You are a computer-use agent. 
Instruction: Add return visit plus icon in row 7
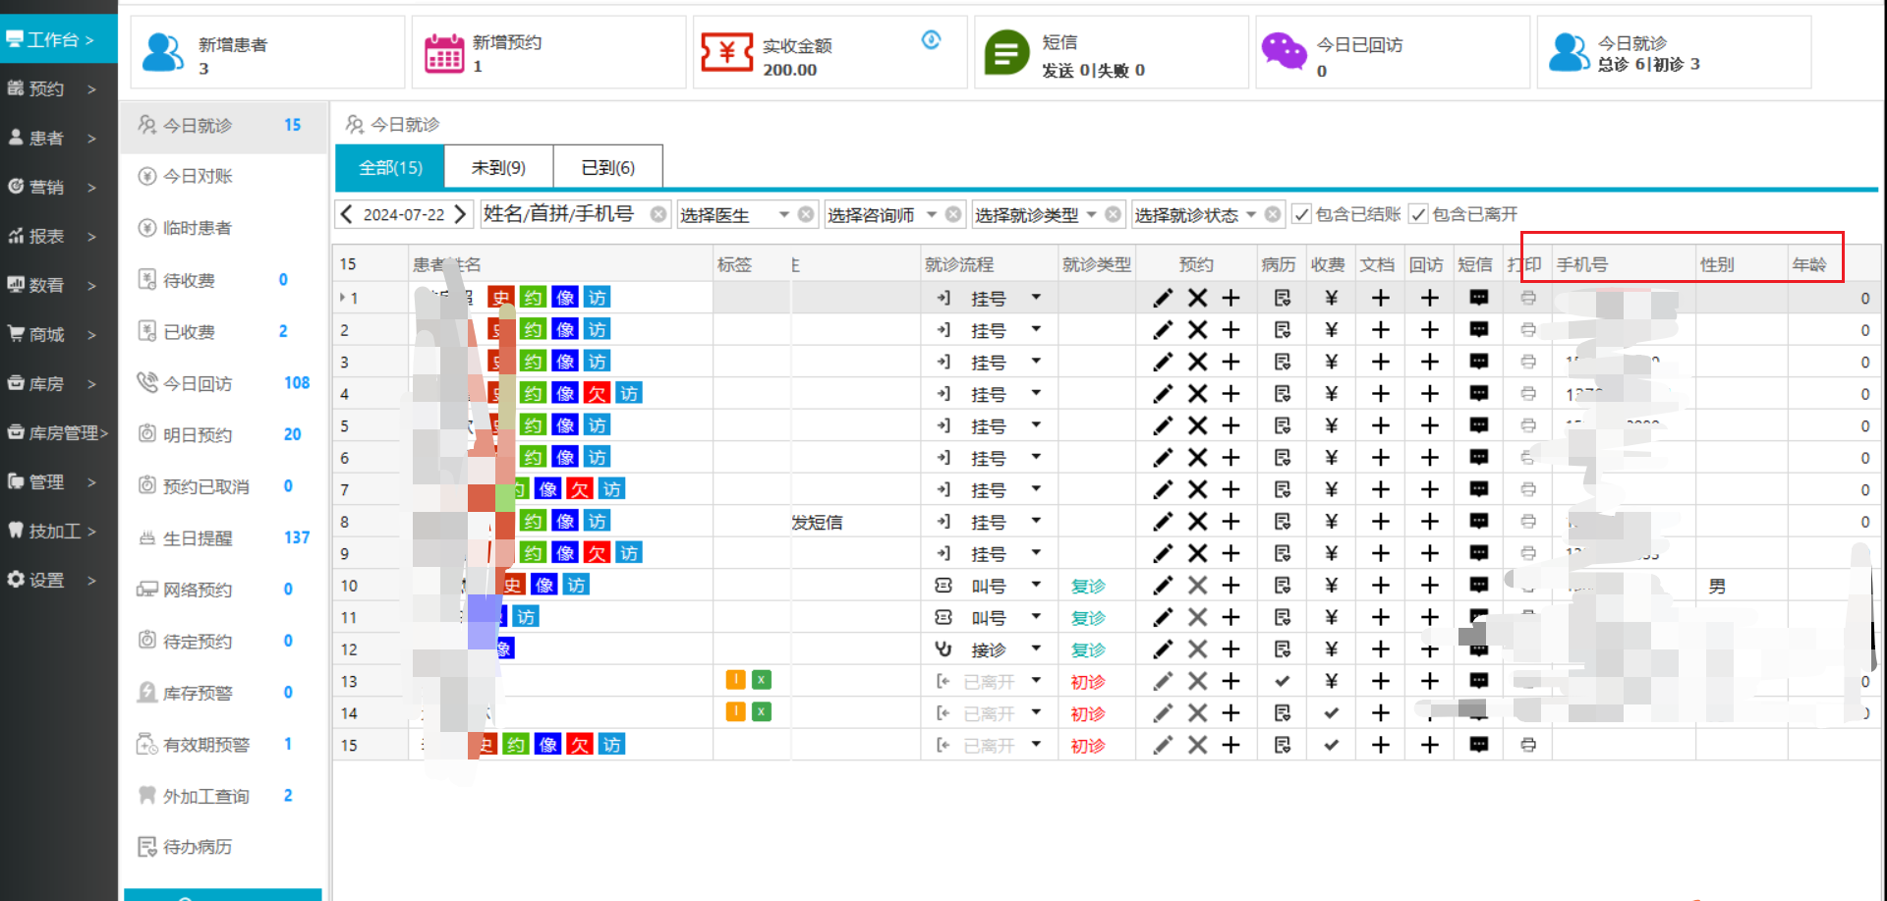(1429, 489)
